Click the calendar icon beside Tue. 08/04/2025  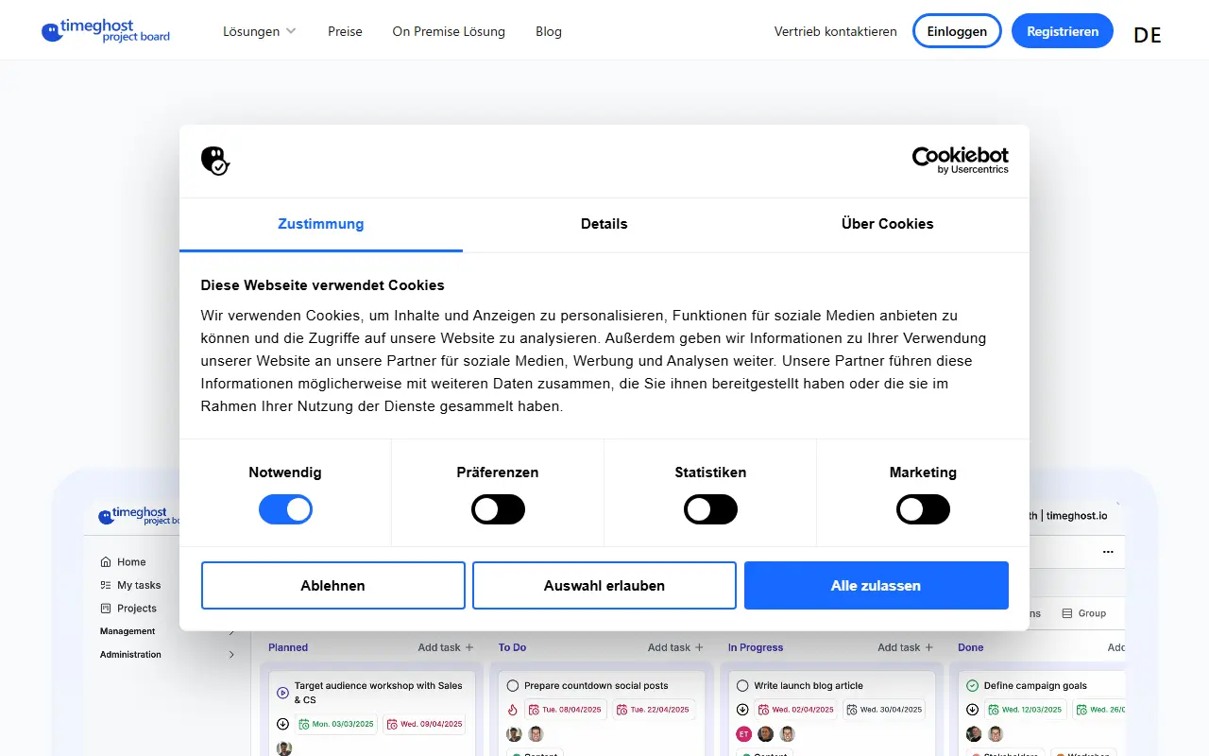click(x=535, y=710)
